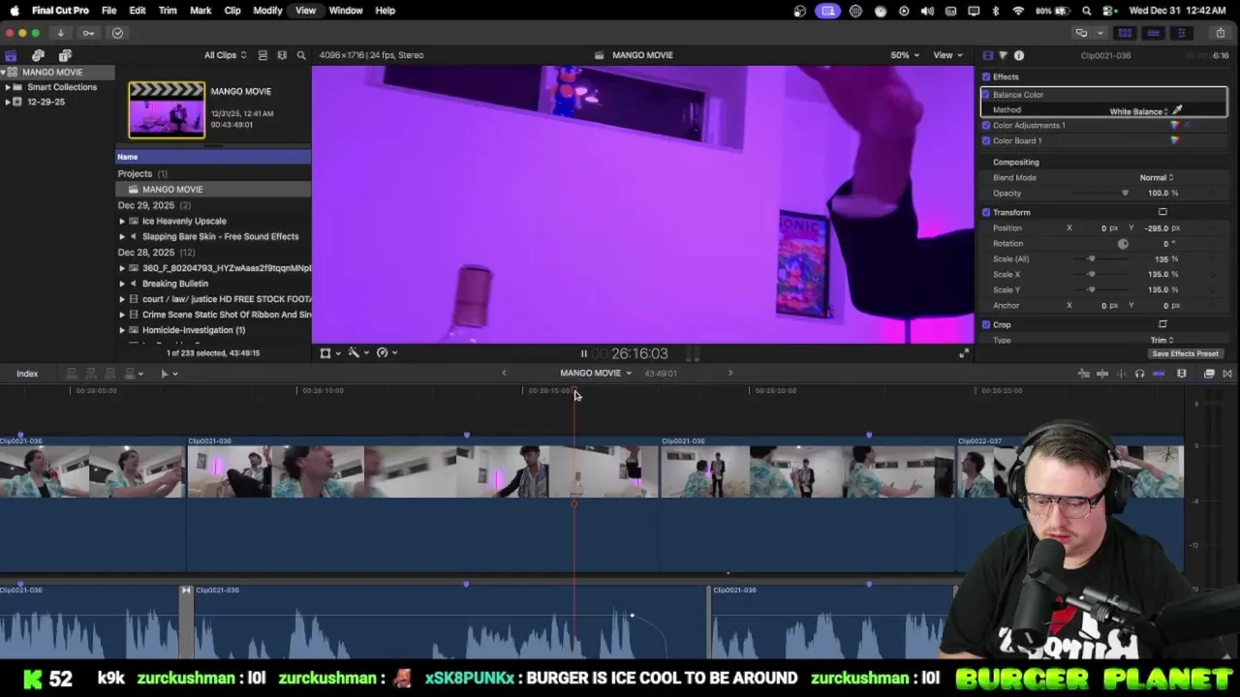Open Color Adjustments 1 color wheel icon
Image resolution: width=1240 pixels, height=697 pixels.
[x=1175, y=125]
